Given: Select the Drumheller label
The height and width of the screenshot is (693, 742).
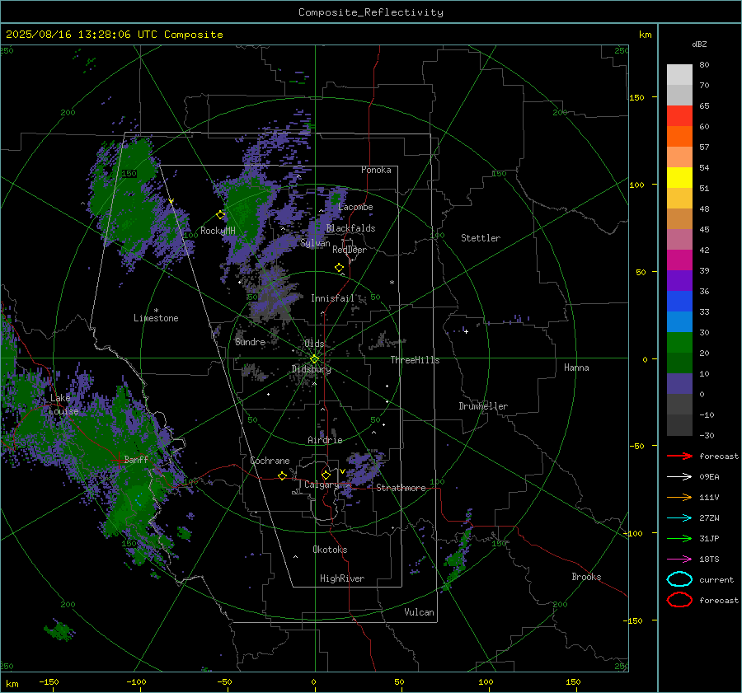Looking at the screenshot, I should 483,406.
